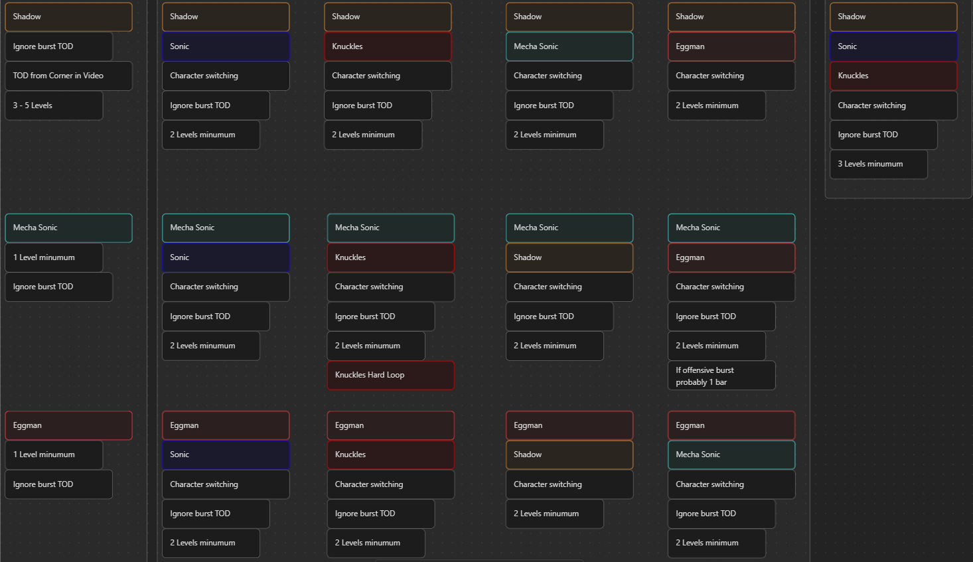The width and height of the screenshot is (973, 562).
Task: Choose Eggman card directly above a Shadow card
Action: (569, 425)
